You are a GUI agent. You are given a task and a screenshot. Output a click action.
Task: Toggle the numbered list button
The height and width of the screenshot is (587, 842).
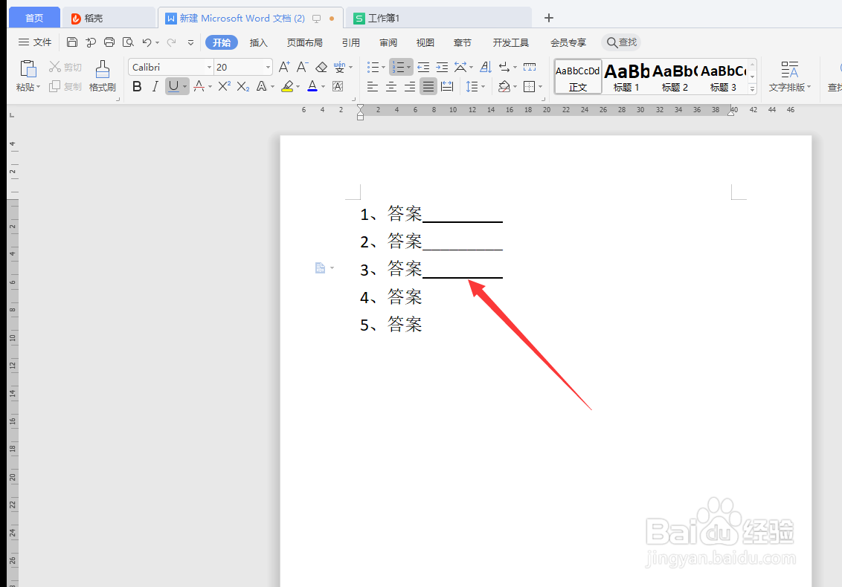[x=398, y=67]
